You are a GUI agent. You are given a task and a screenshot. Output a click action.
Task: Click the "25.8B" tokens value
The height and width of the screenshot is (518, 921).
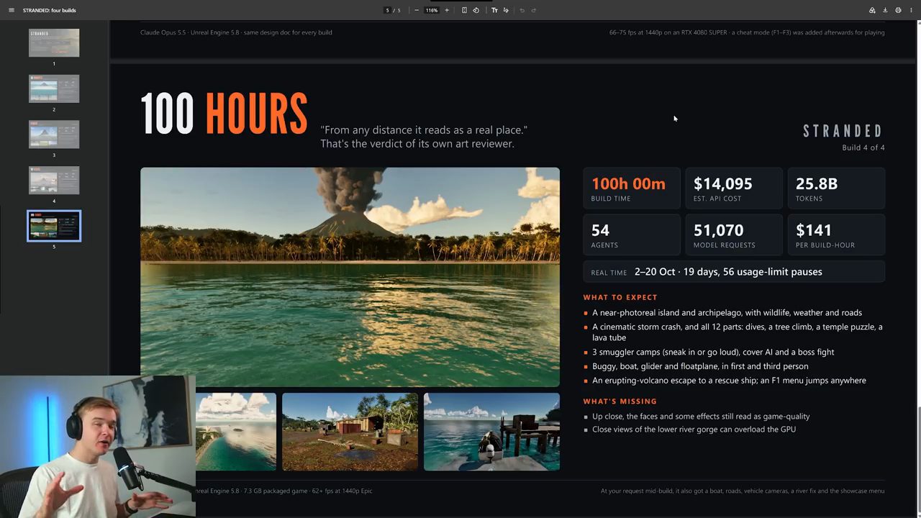coord(817,184)
